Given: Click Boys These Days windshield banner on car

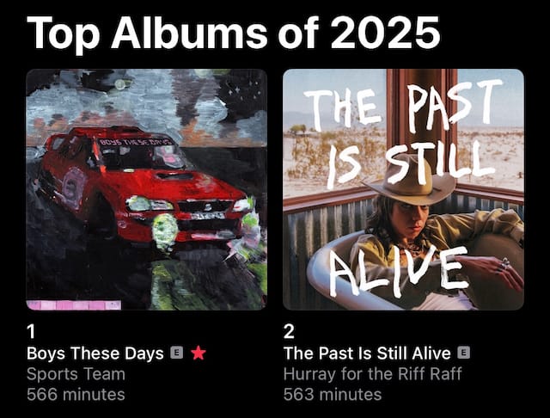Looking at the screenshot, I should 136,142.
